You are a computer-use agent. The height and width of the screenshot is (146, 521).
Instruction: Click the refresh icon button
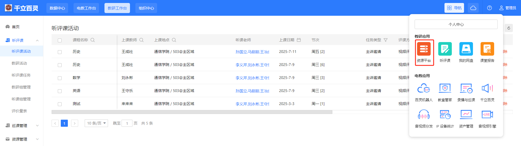[x=509, y=28]
